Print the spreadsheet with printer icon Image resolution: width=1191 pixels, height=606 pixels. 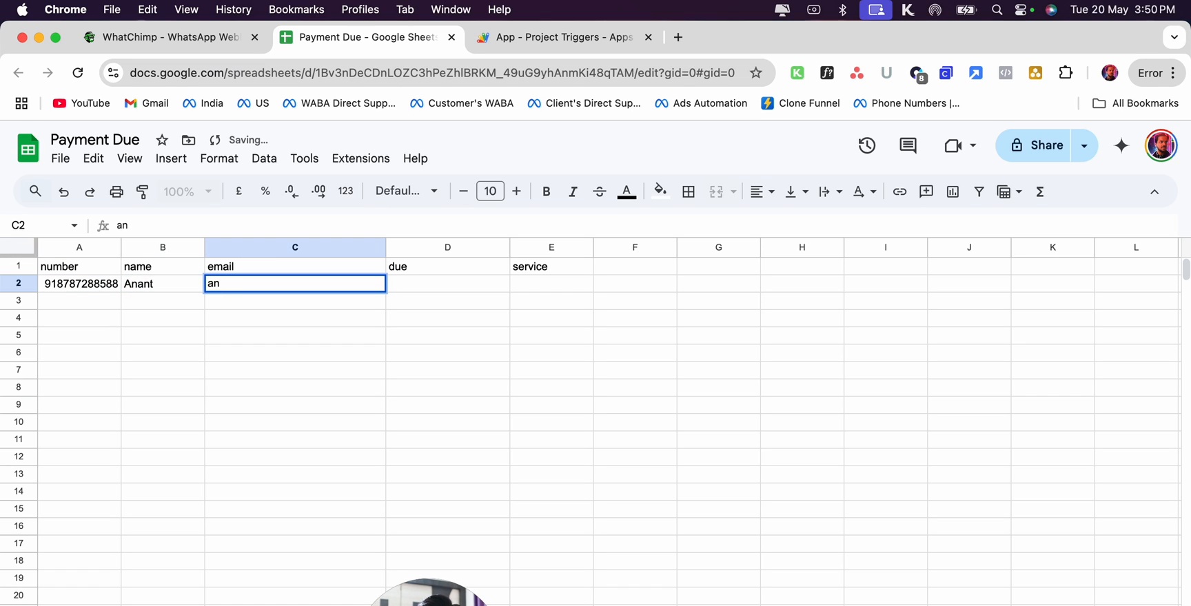click(x=116, y=191)
